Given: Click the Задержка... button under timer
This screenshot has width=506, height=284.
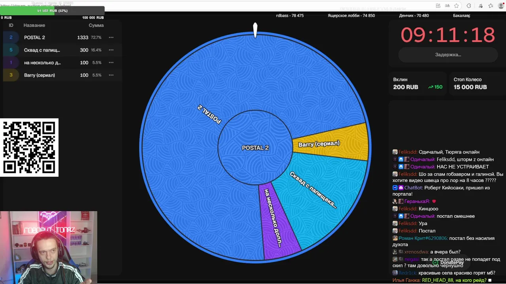Looking at the screenshot, I should [x=448, y=55].
